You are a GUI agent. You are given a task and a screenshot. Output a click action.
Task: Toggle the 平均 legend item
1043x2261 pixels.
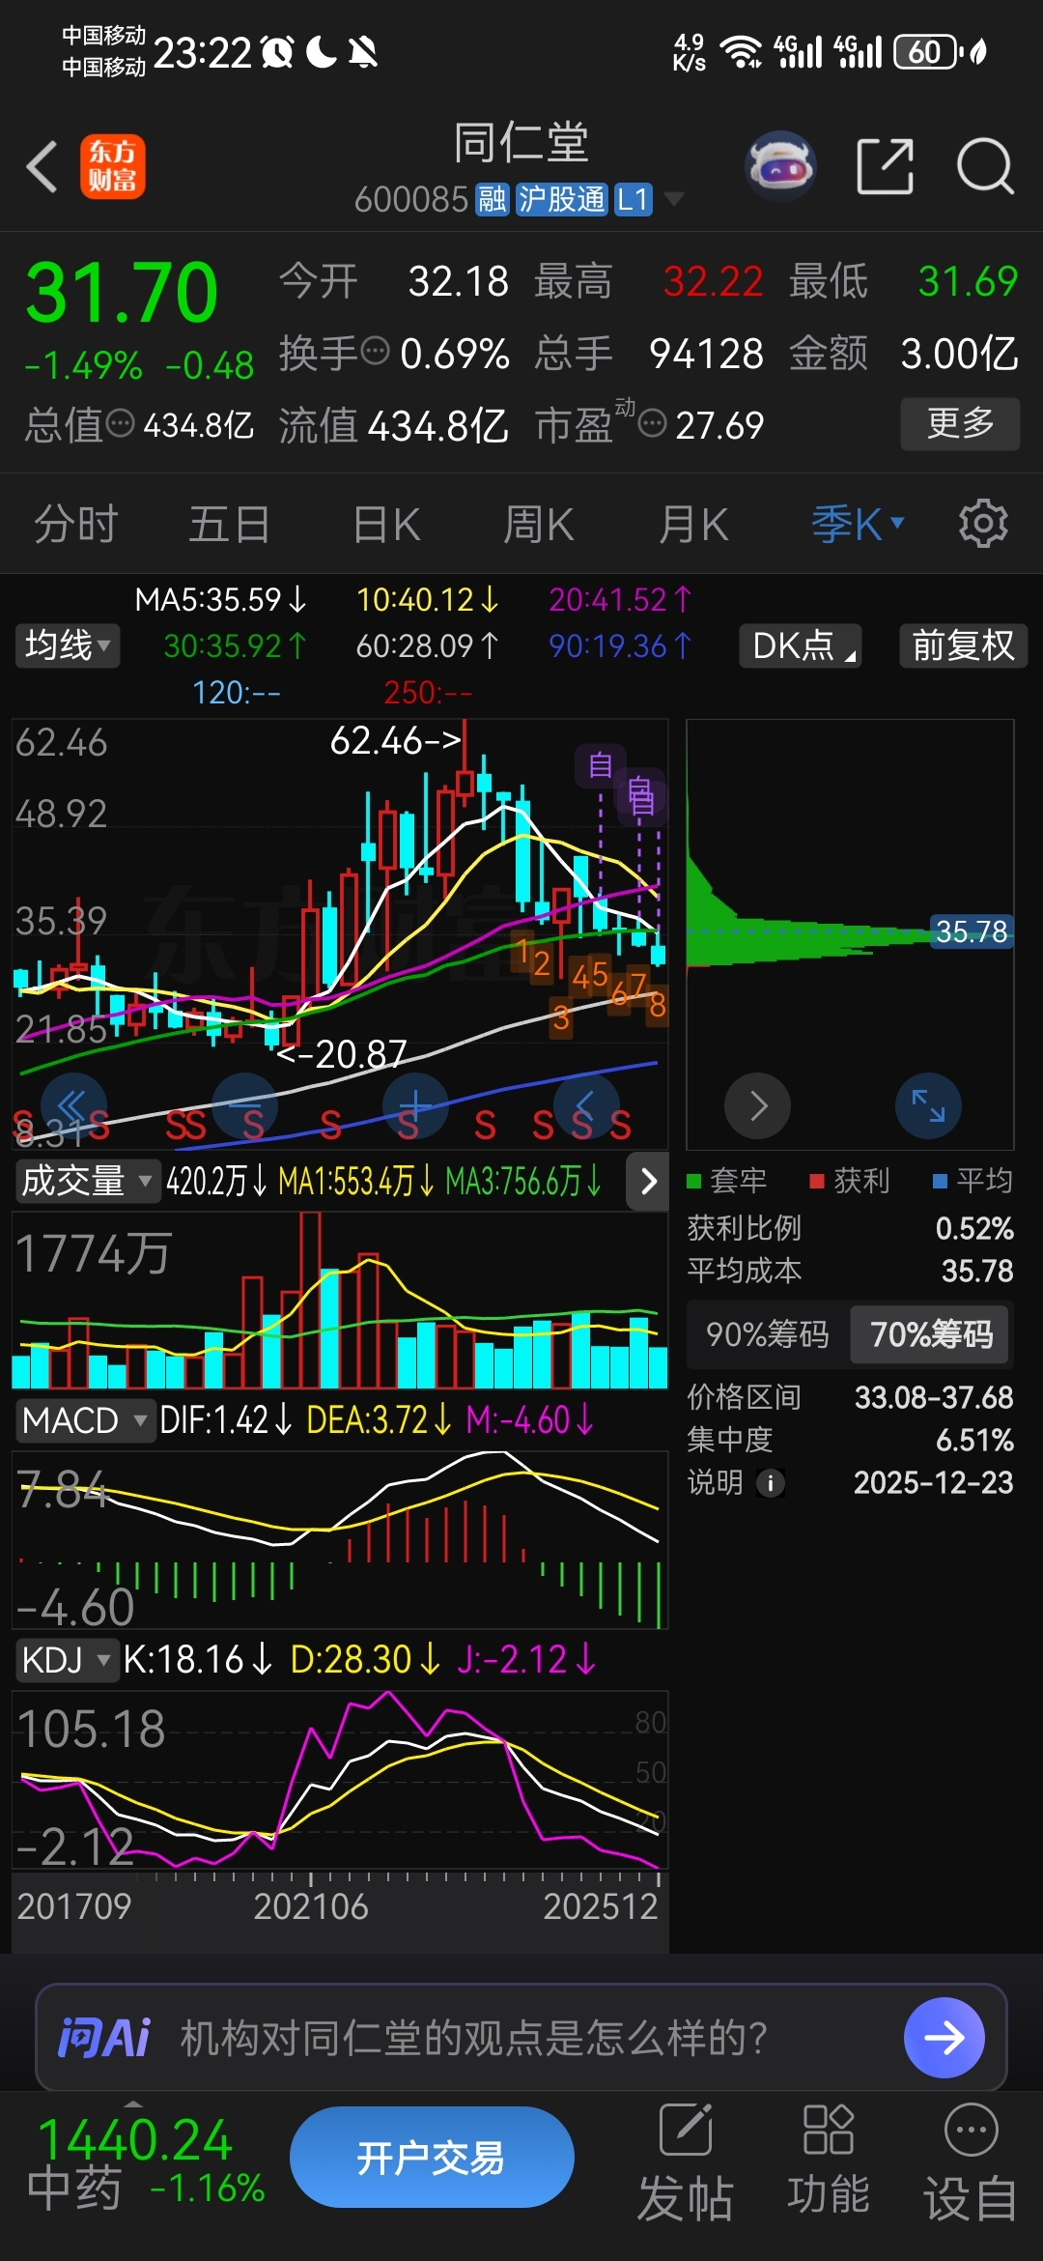click(973, 1180)
